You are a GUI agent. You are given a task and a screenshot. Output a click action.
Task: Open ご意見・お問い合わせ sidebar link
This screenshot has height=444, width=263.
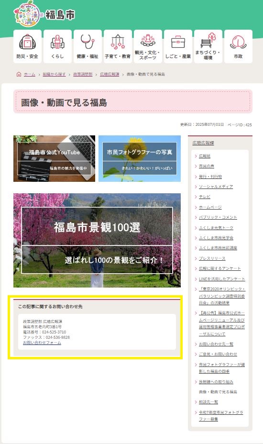click(x=218, y=354)
